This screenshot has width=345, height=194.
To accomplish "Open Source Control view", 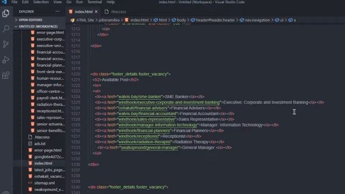I will point(6,44).
